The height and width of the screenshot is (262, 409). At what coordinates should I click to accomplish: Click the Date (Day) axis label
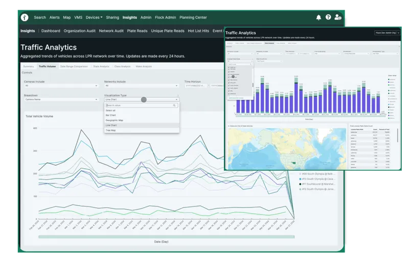pos(161,242)
